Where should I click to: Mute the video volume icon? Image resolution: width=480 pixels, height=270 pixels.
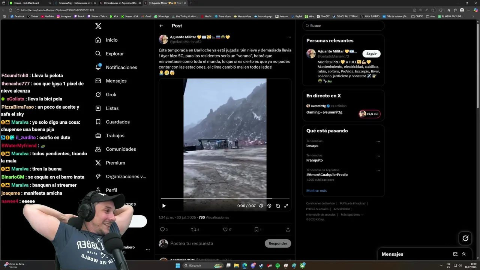(x=261, y=205)
